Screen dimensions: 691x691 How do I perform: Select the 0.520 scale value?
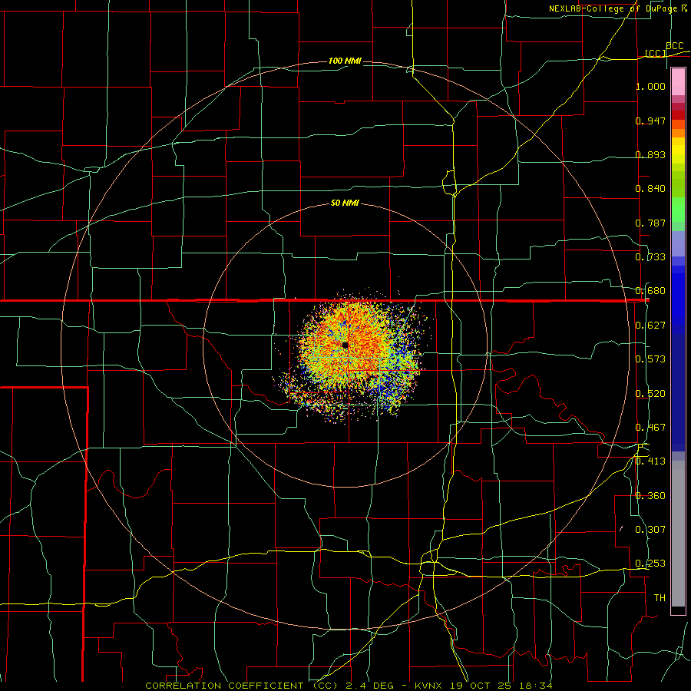650,394
